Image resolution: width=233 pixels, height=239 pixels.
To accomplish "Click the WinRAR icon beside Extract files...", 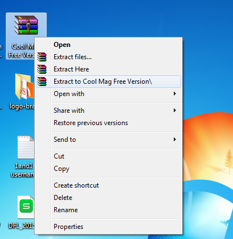I will coord(42,57).
